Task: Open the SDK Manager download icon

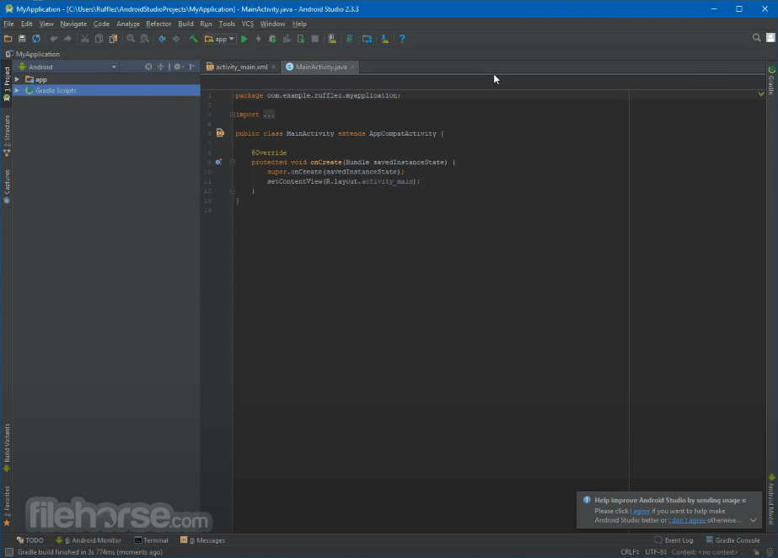Action: click(384, 39)
